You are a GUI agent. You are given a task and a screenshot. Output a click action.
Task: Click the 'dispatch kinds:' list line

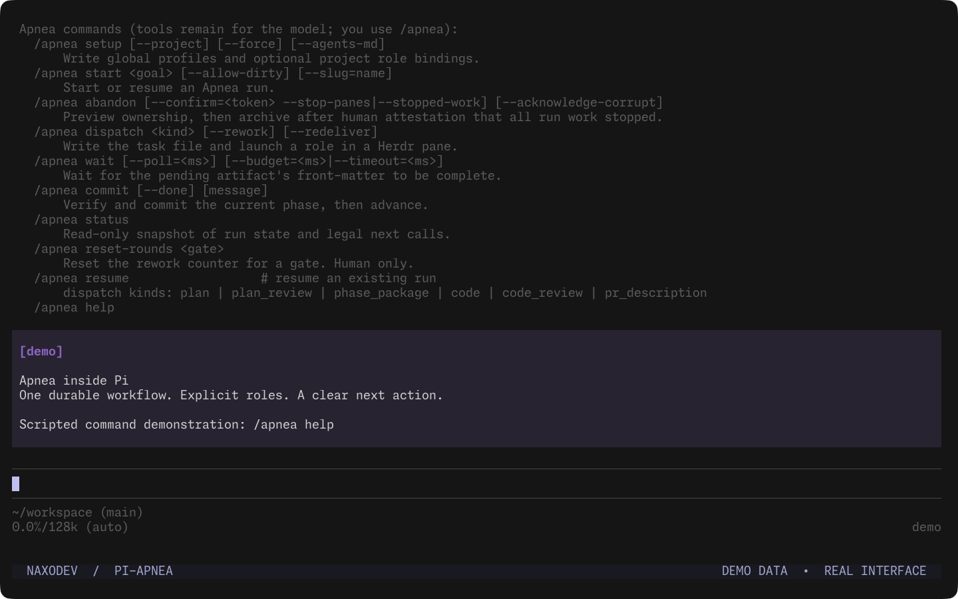[385, 293]
